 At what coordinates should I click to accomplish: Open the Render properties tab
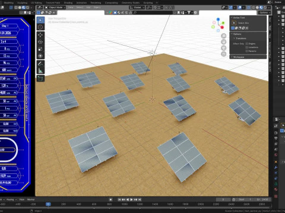pos(276,133)
